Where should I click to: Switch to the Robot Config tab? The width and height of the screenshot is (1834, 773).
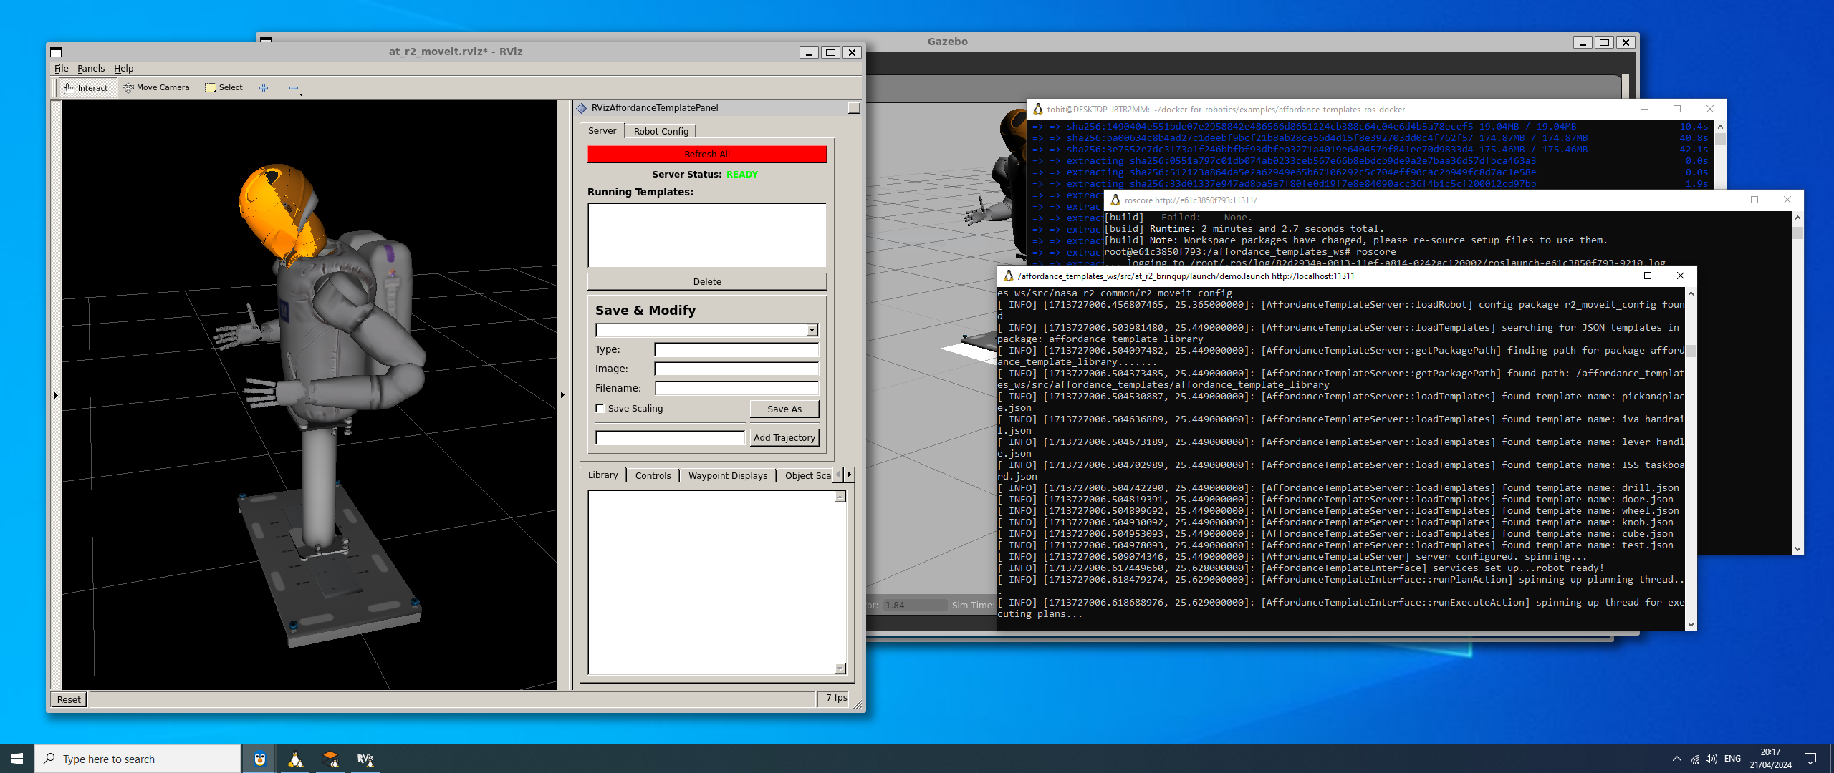(x=661, y=131)
